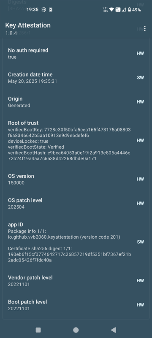Tap the HW badge beside Origin
Viewport: 152px width, 338px height.
[140, 102]
